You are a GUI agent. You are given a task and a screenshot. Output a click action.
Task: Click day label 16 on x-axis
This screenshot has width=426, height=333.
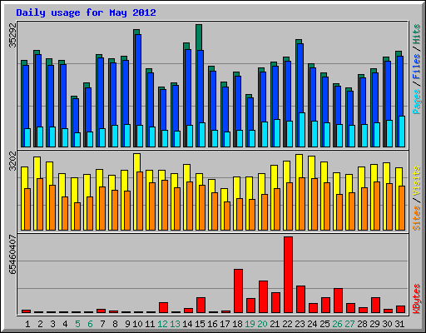[x=212, y=324]
